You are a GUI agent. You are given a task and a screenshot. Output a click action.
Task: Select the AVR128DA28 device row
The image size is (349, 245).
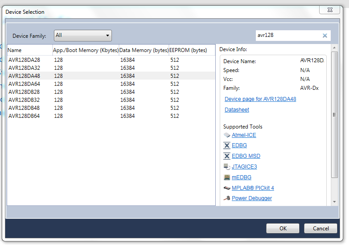(111, 60)
